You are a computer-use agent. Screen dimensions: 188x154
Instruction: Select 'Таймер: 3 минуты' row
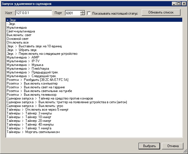94,113
